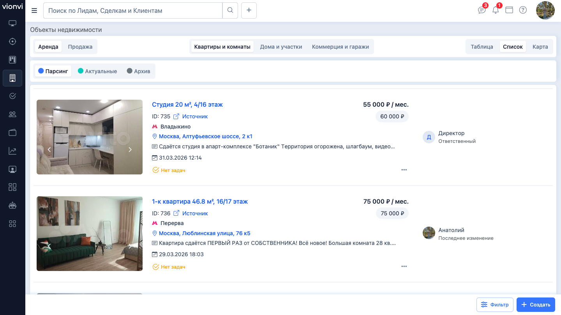Open the user profile avatar
The image size is (561, 315).
tap(545, 11)
